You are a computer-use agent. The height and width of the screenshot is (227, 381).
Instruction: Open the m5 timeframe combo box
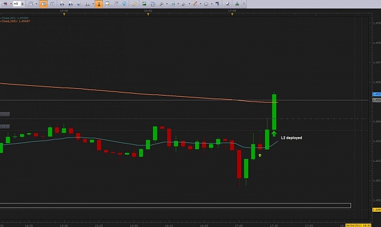[19, 4]
